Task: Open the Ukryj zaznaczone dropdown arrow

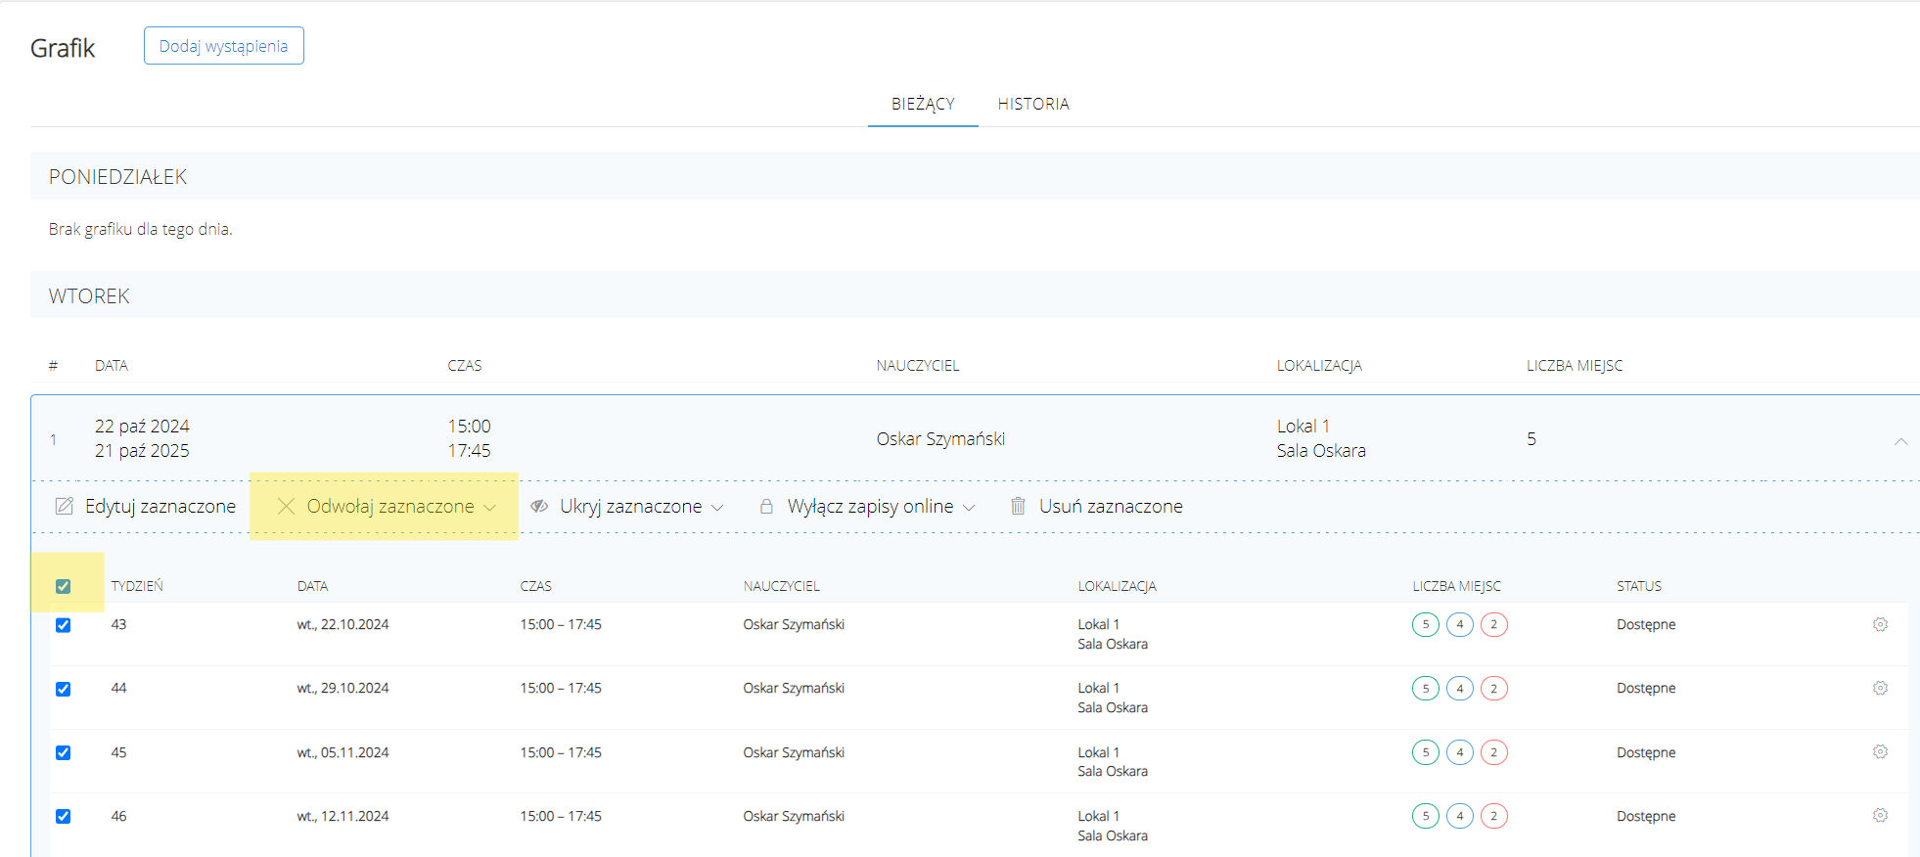Action: click(717, 508)
